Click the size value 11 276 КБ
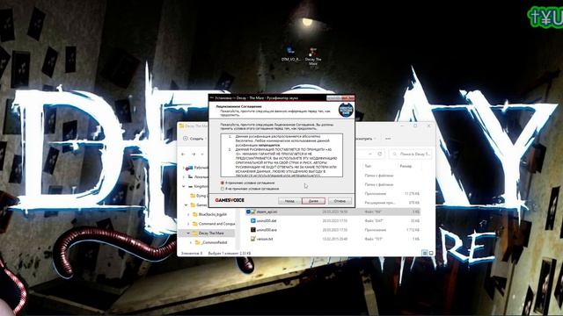The image size is (563, 316). (x=412, y=193)
